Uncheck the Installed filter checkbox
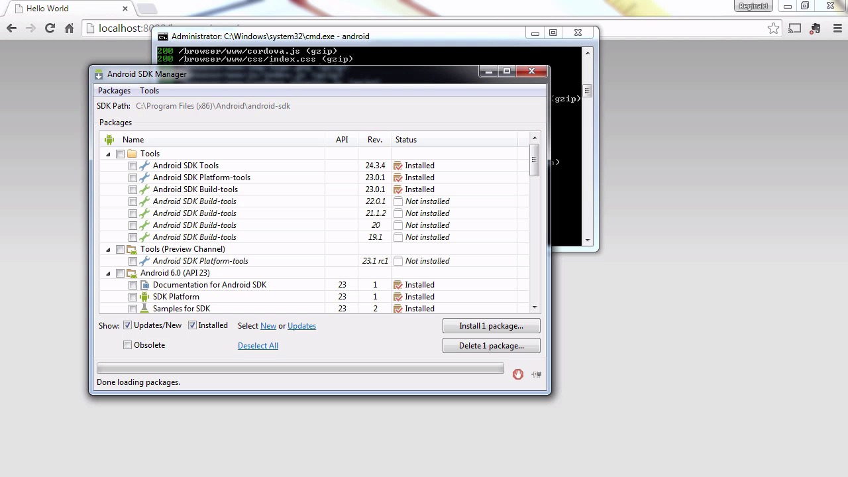This screenshot has height=477, width=848. [192, 325]
